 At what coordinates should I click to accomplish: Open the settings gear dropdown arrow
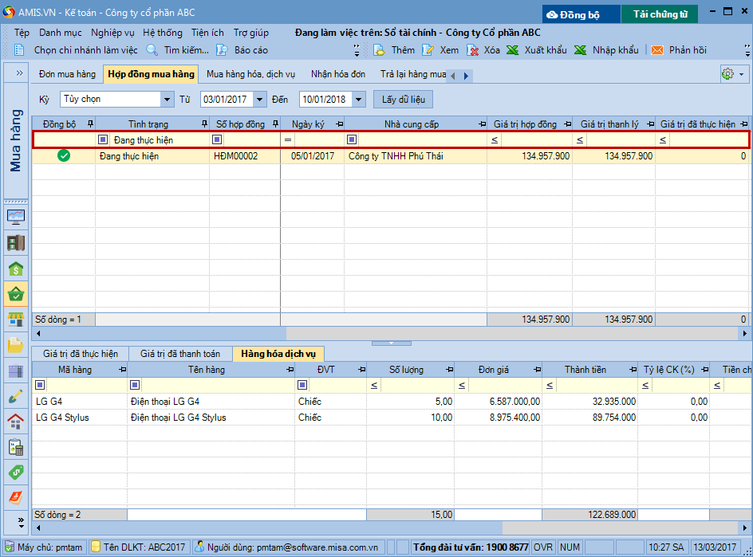tap(742, 74)
